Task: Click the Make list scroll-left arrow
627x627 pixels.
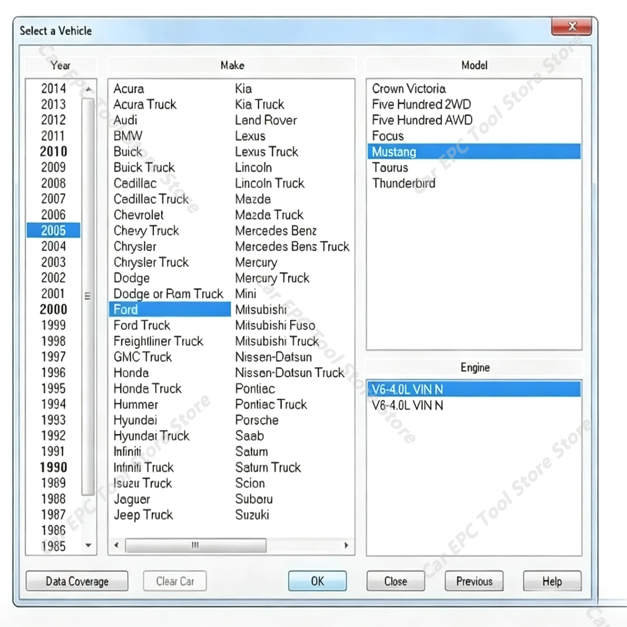Action: coord(117,545)
